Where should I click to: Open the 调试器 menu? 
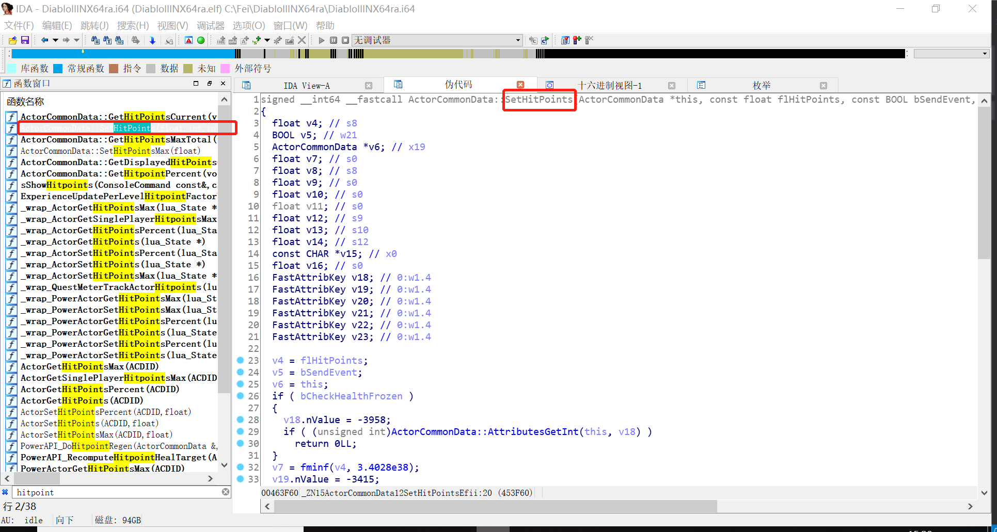pyautogui.click(x=210, y=25)
